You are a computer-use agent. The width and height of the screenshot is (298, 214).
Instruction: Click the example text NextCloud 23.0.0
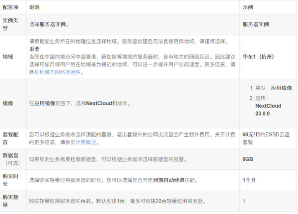268,110
